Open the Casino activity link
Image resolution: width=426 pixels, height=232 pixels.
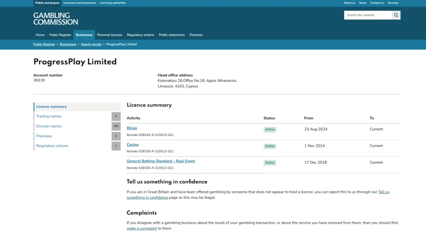[x=133, y=145]
